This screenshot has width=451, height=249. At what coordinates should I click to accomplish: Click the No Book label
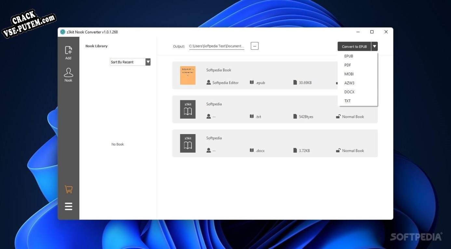point(117,144)
